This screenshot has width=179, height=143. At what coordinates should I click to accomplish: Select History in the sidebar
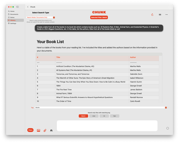[x=15, y=20]
